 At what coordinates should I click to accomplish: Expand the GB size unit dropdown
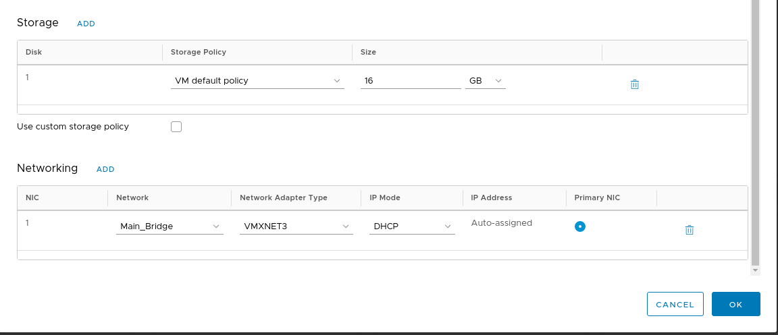pyautogui.click(x=485, y=81)
